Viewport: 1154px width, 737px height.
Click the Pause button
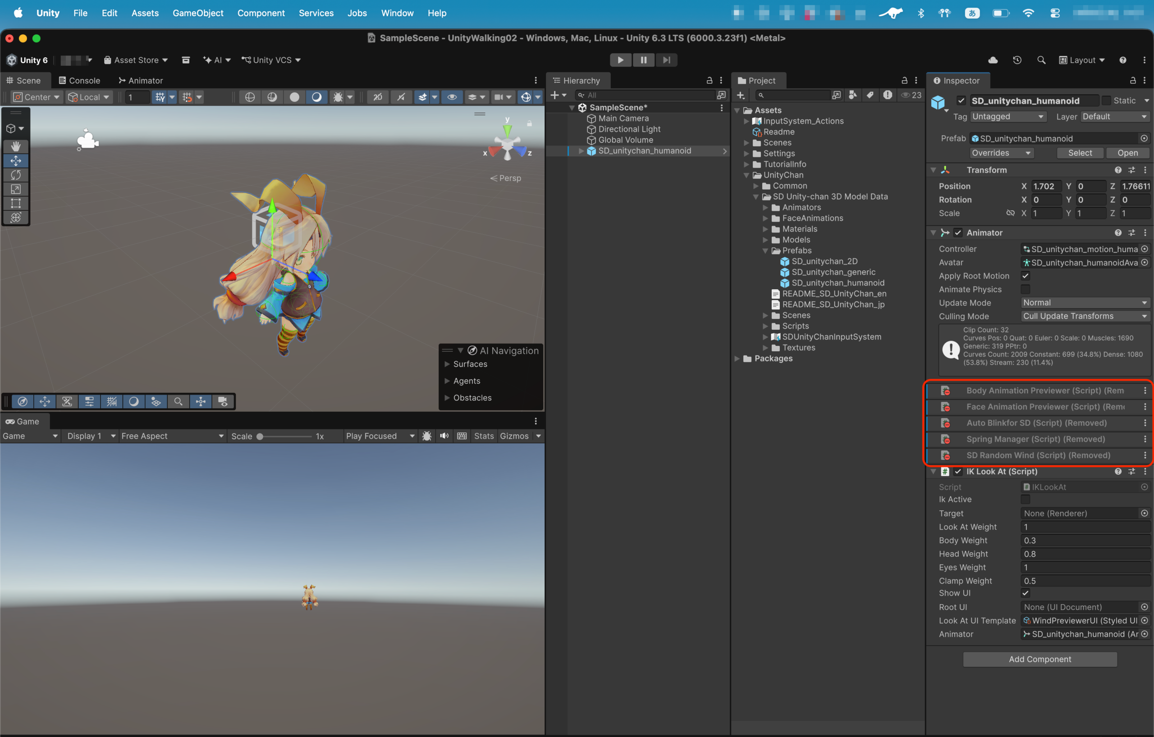coord(644,60)
